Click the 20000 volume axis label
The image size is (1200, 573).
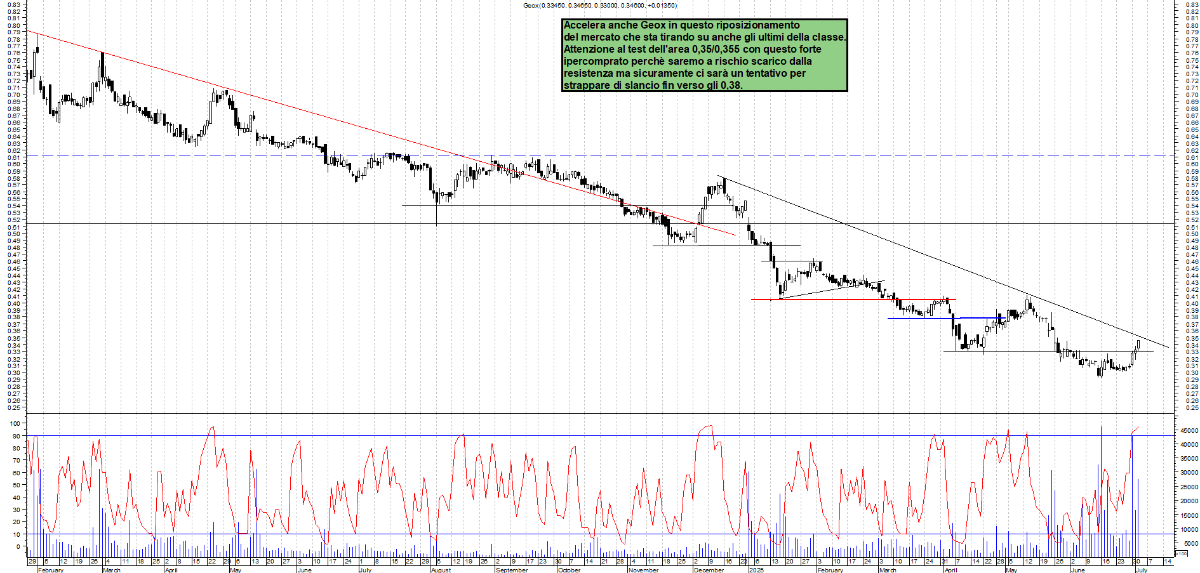pyautogui.click(x=1189, y=501)
